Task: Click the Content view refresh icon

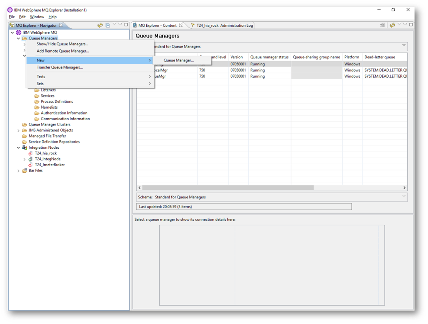Action: [x=392, y=25]
